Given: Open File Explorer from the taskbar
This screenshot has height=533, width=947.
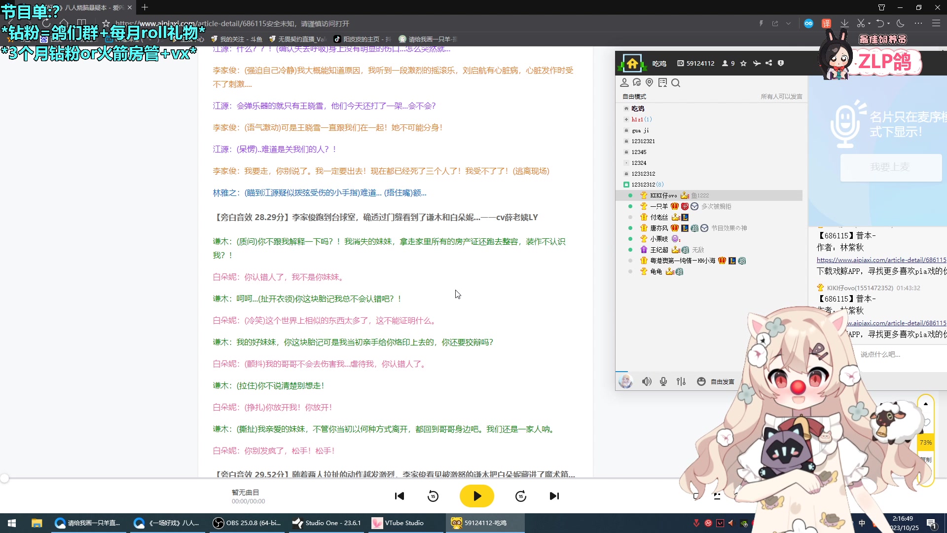Looking at the screenshot, I should pos(36,523).
